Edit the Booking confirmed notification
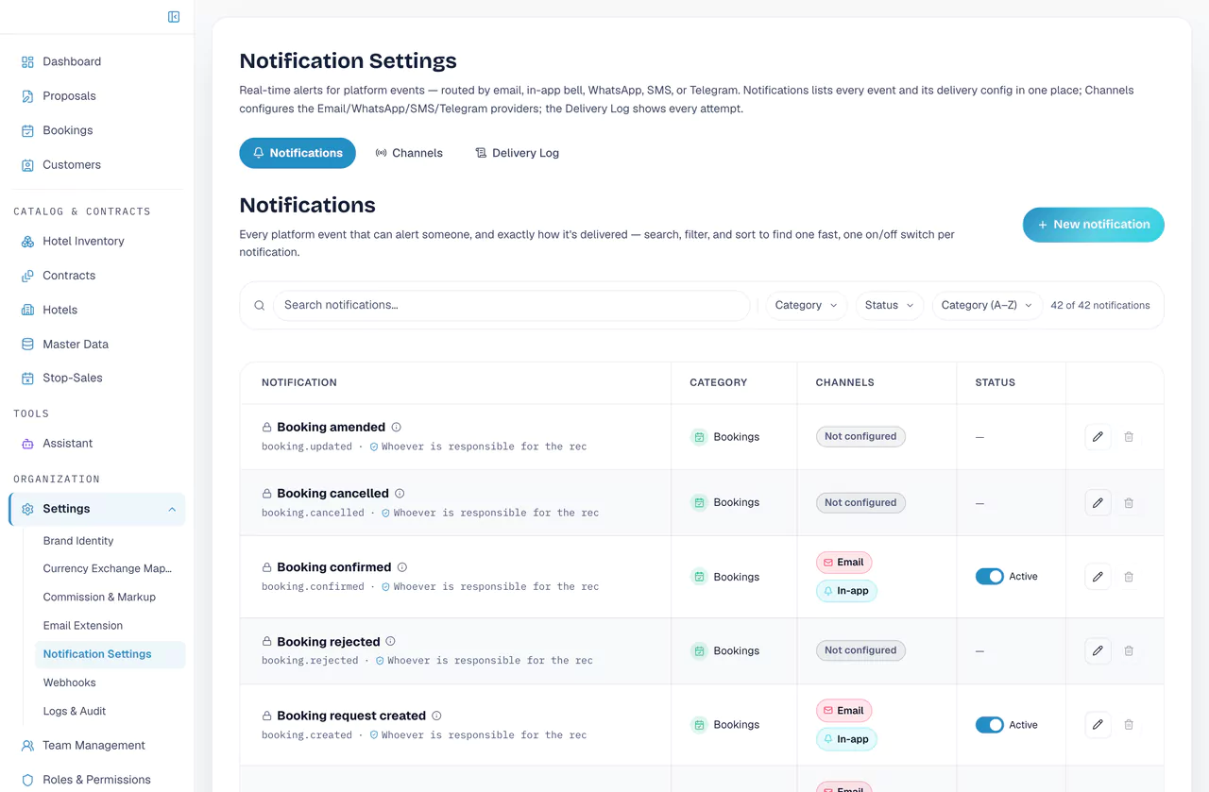1209x792 pixels. [x=1098, y=577]
